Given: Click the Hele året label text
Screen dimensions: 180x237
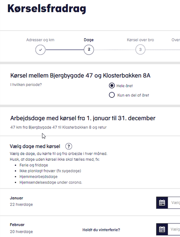Looking at the screenshot, I should tap(125, 86).
